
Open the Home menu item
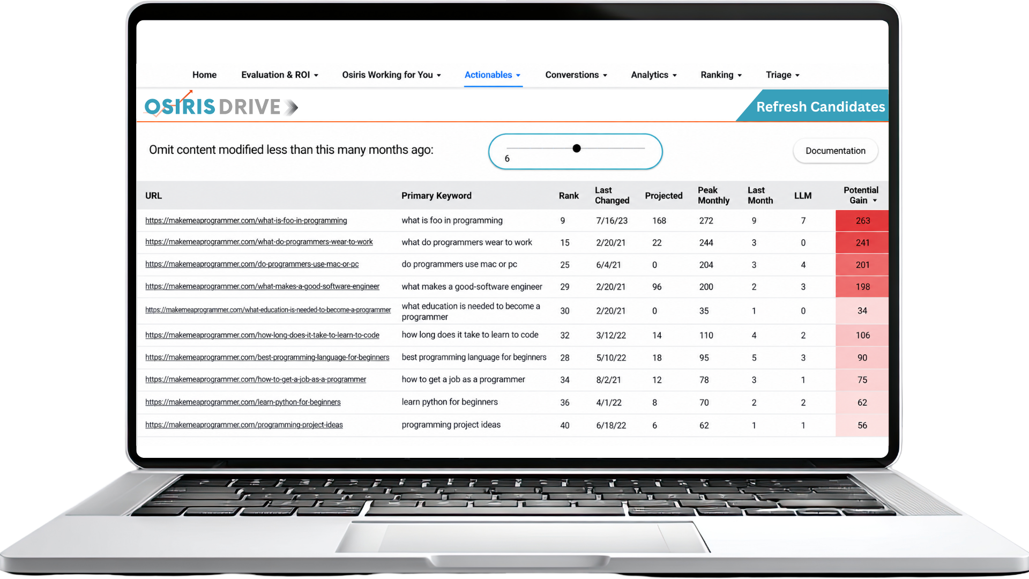click(x=204, y=75)
